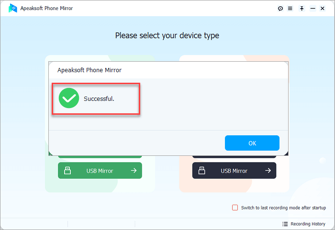Click USB drive icon on green button
Image resolution: width=335 pixels, height=230 pixels.
(x=67, y=170)
